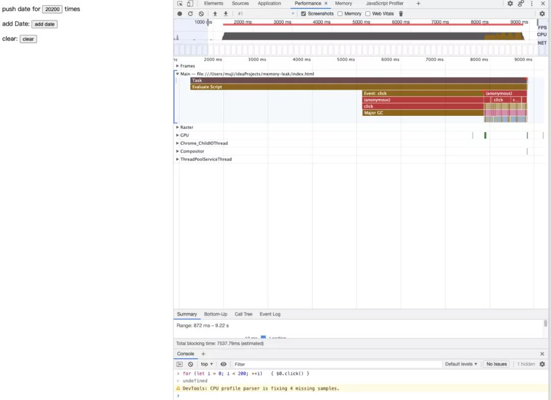Switch to the Elements tab
Image resolution: width=551 pixels, height=400 pixels.
coord(214,3)
